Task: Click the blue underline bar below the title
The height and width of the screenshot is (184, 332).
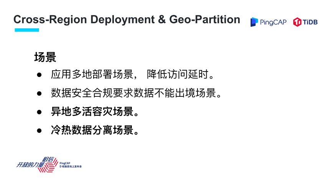Action: [26, 30]
